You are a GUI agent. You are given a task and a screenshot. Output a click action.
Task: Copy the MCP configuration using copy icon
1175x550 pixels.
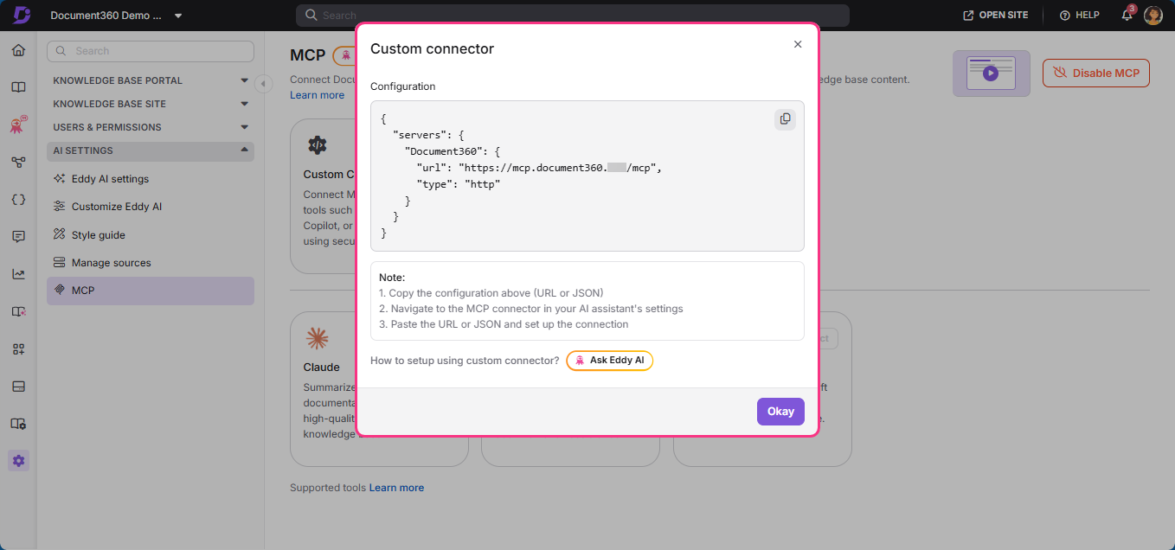pos(785,118)
